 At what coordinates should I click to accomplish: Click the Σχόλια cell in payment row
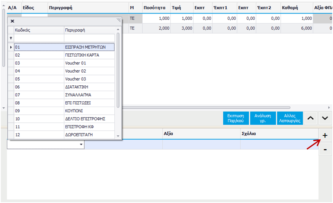(279, 144)
